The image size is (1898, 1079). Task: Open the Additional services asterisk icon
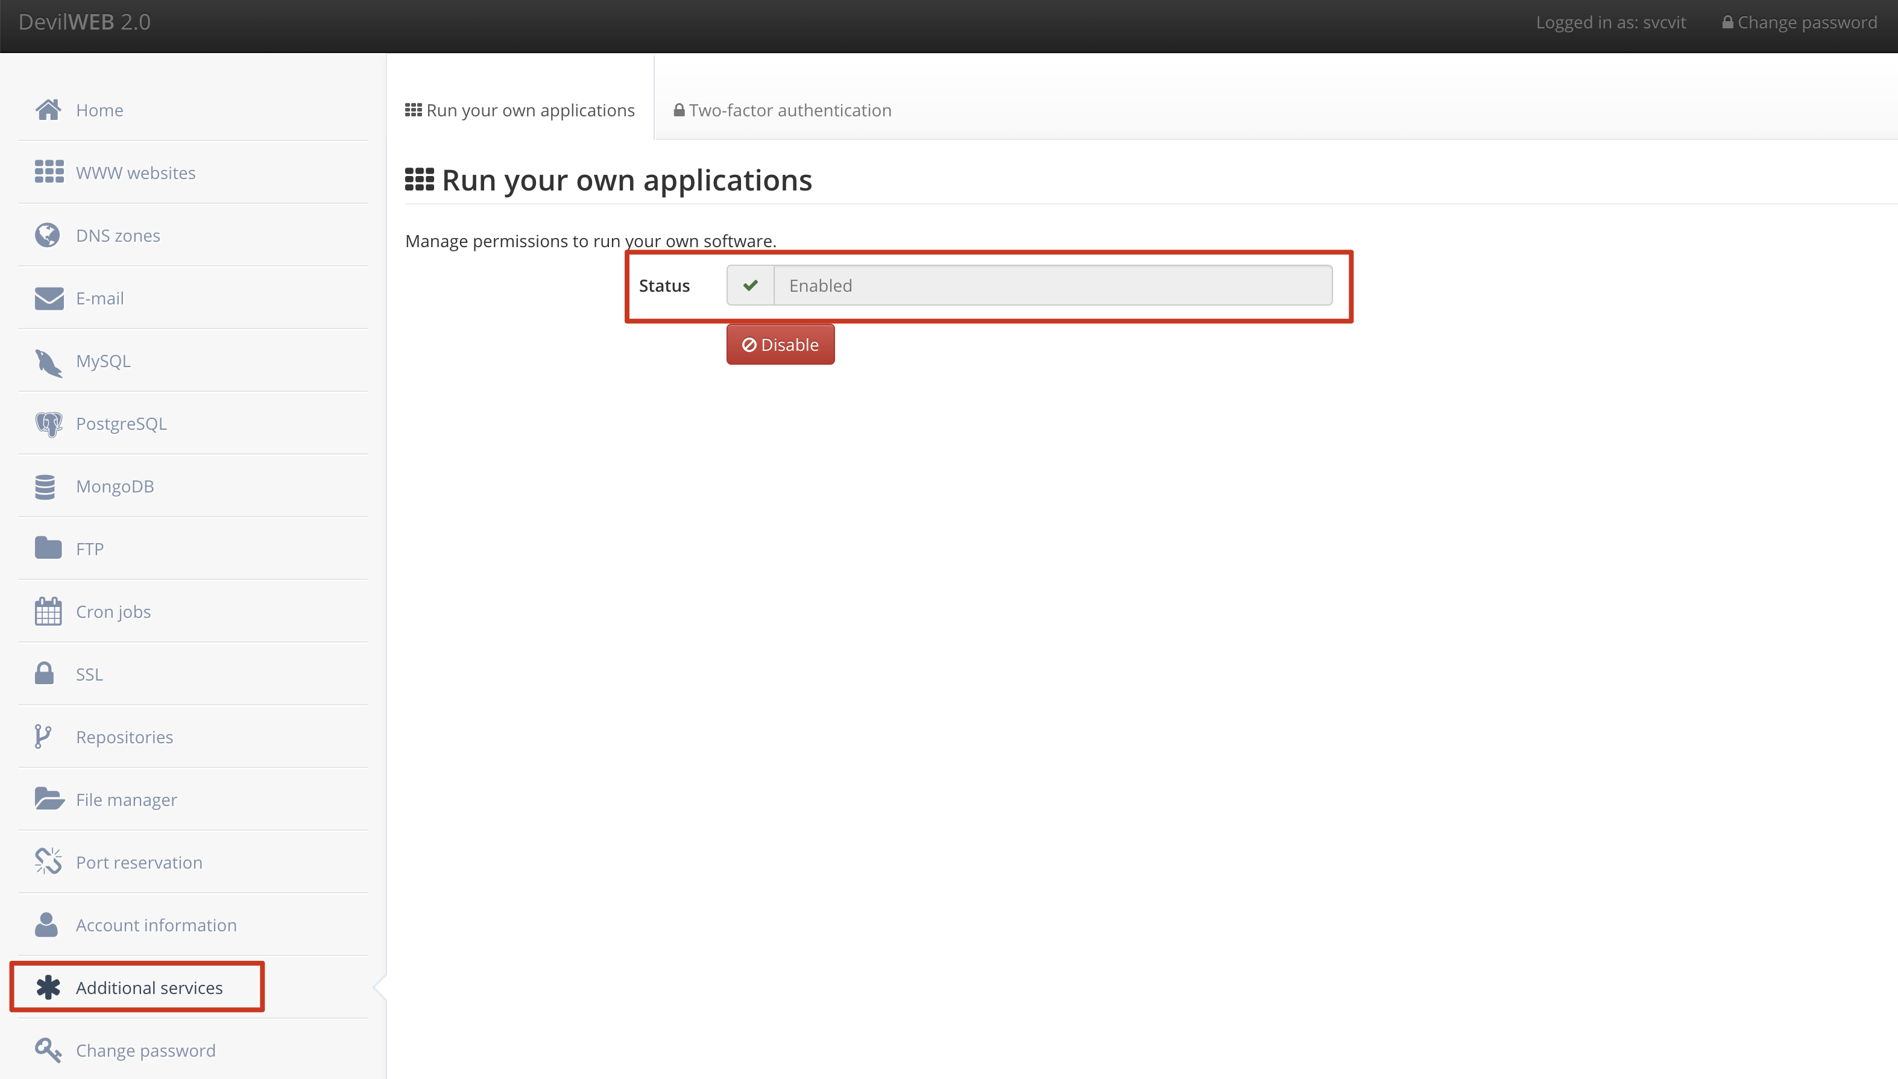click(x=49, y=987)
